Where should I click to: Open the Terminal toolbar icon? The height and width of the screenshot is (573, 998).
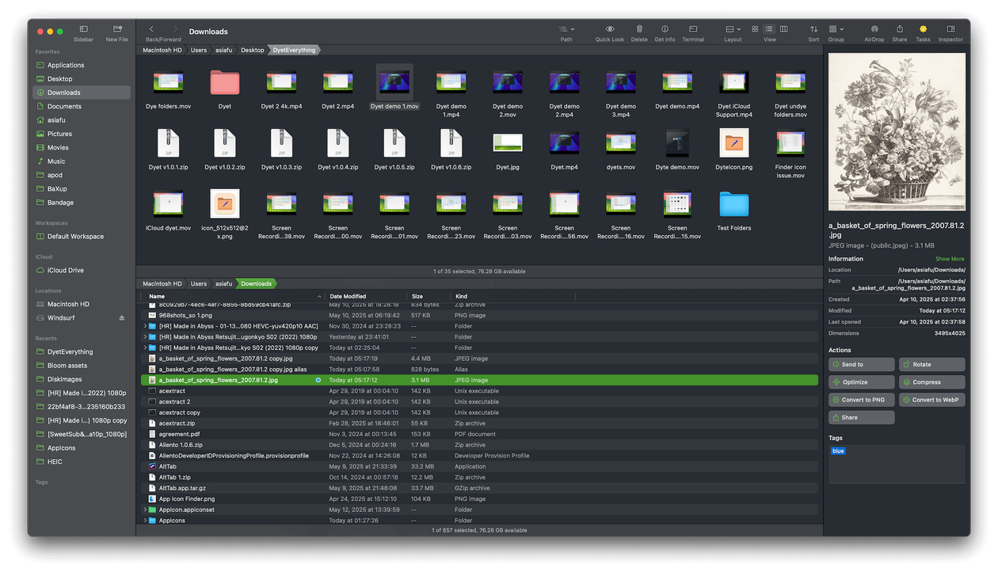pyautogui.click(x=692, y=29)
